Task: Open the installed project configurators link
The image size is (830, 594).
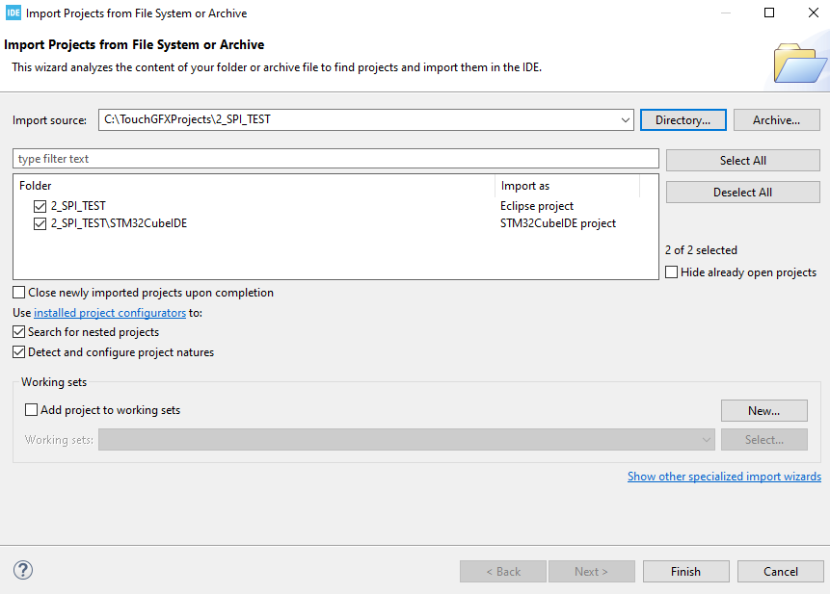Action: (x=110, y=313)
